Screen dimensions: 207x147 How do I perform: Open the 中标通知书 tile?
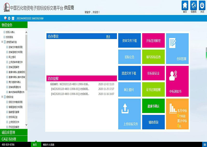(x=177, y=81)
